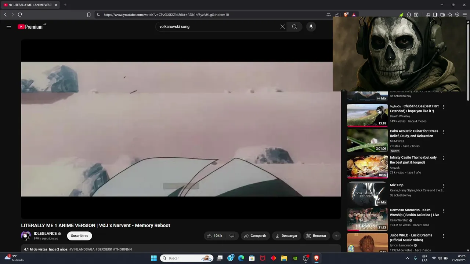This screenshot has width=470, height=264.
Task: Open Hermoso Momento Kairo Worship title
Action: (x=414, y=212)
